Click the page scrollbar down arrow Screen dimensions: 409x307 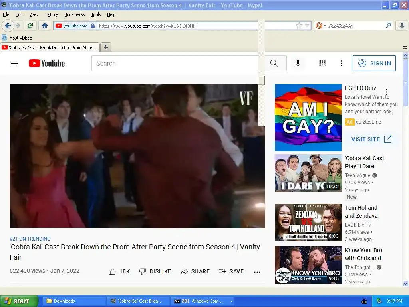pyautogui.click(x=405, y=283)
